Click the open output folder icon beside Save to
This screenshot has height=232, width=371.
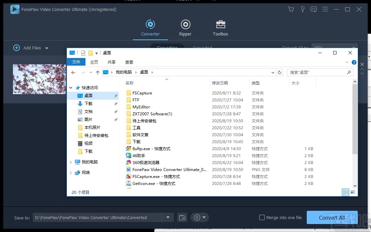pos(182,217)
